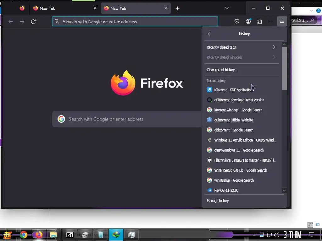Screen dimensions: 322x241
Task: Click the History panel scrollbar thumb
Action: pyautogui.click(x=284, y=69)
